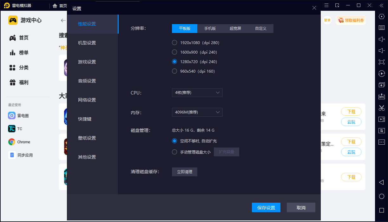Switch resolution to 手机版 tab

click(x=210, y=29)
